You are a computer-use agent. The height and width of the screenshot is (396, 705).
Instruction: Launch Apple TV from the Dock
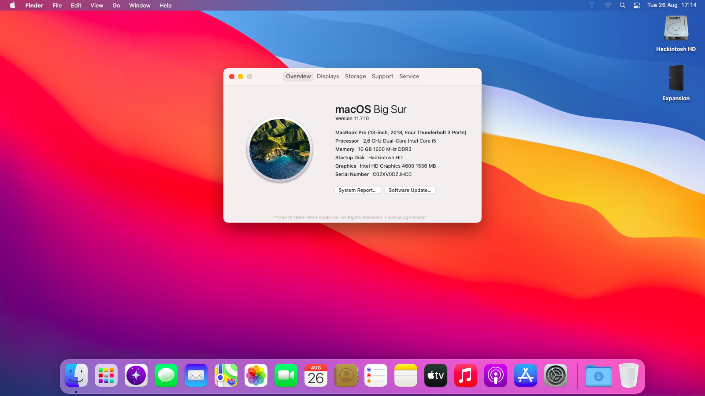click(436, 375)
